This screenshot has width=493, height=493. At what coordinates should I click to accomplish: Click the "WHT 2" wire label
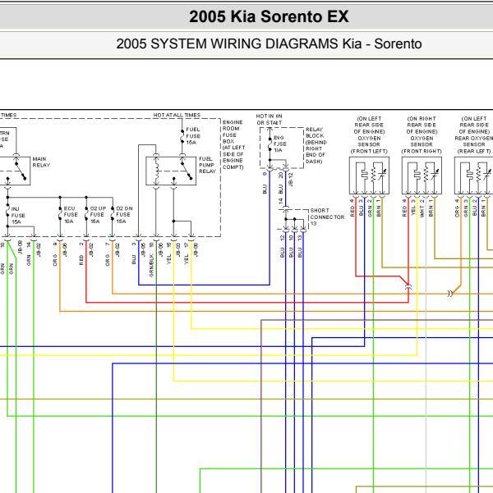[422, 208]
